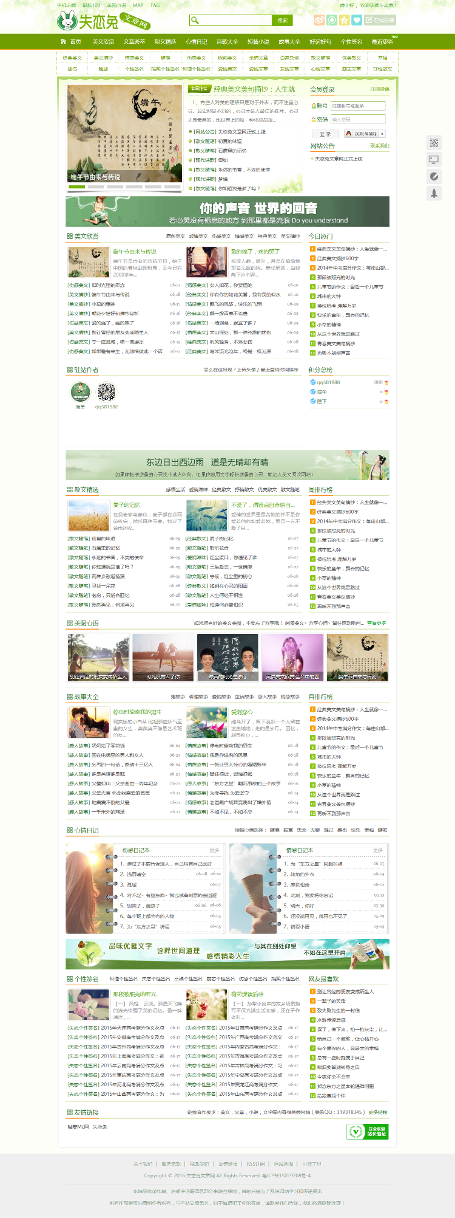Image resolution: width=455 pixels, height=1218 pixels.
Task: Open the QR code icon in right sidebar
Action: pos(434,143)
